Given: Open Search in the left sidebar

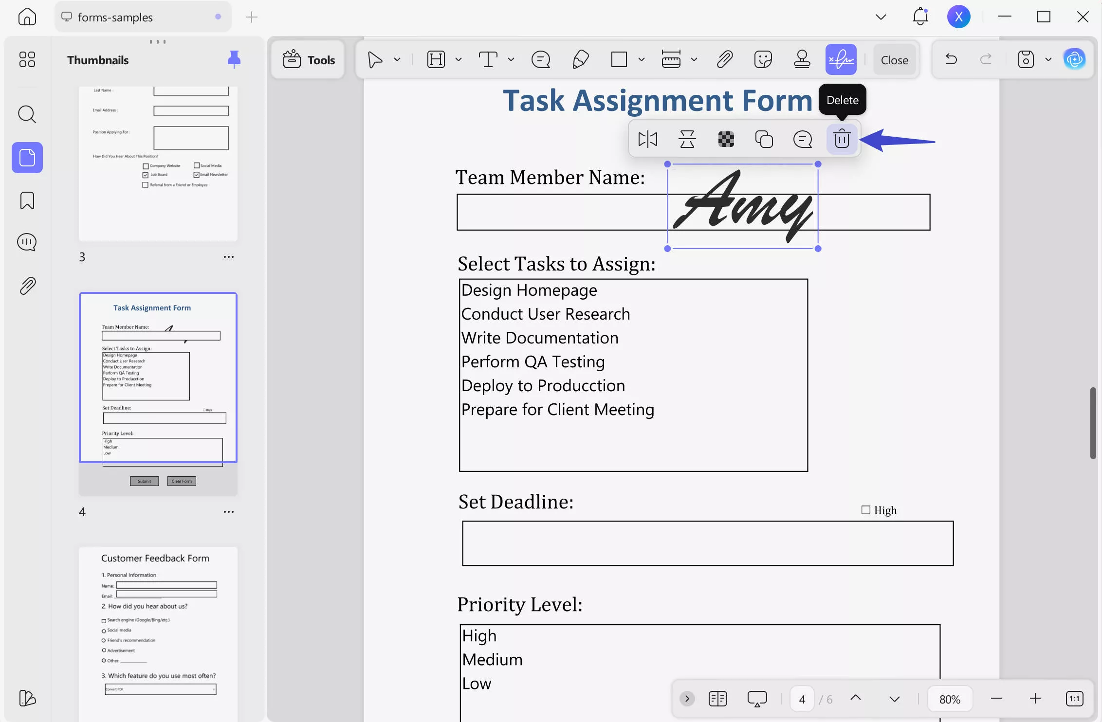Looking at the screenshot, I should pos(27,114).
